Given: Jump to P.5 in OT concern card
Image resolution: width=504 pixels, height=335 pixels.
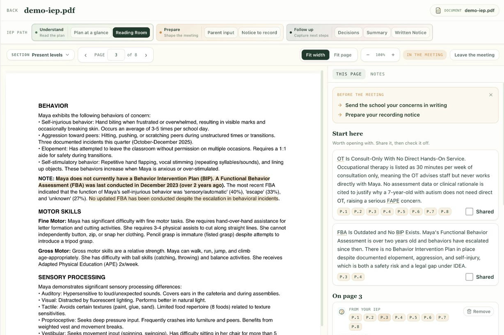Looking at the screenshot, I should [x=401, y=212].
